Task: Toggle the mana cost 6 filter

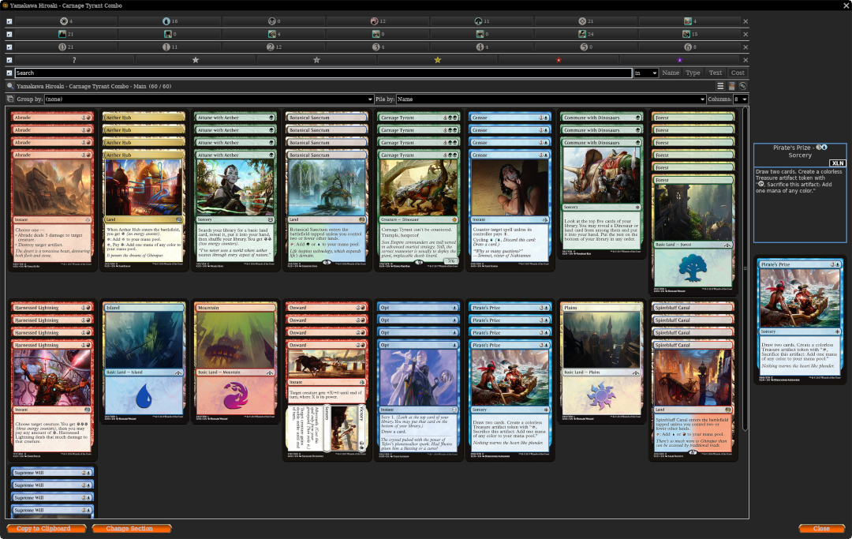Action: pyautogui.click(x=690, y=47)
